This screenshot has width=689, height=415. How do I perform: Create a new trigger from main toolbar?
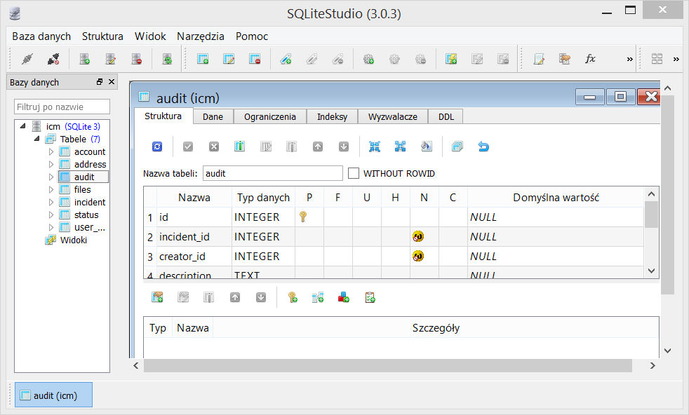pyautogui.click(x=368, y=59)
